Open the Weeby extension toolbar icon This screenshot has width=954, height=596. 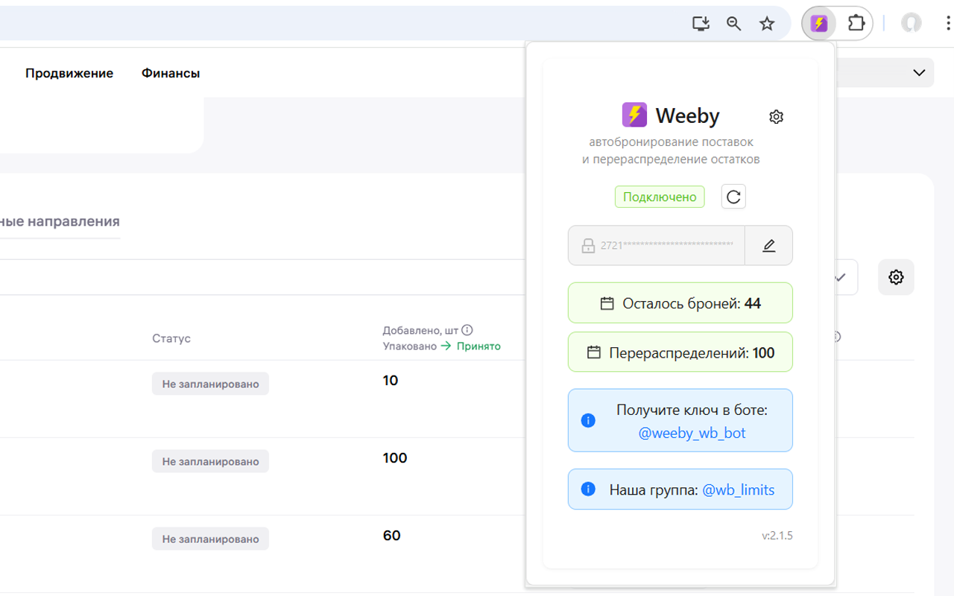click(x=819, y=24)
